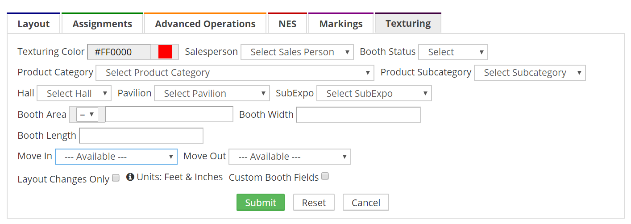Image resolution: width=631 pixels, height=224 pixels.
Task: Open the Salesperson dropdown
Action: click(x=297, y=52)
